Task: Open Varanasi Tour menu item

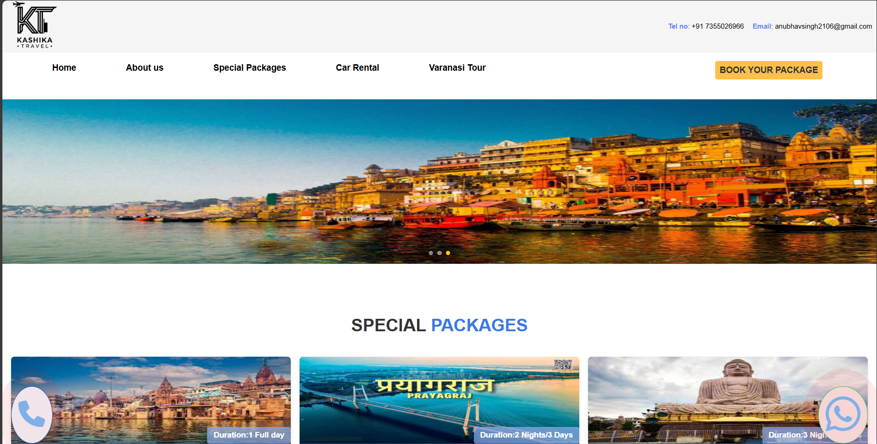Action: point(457,67)
